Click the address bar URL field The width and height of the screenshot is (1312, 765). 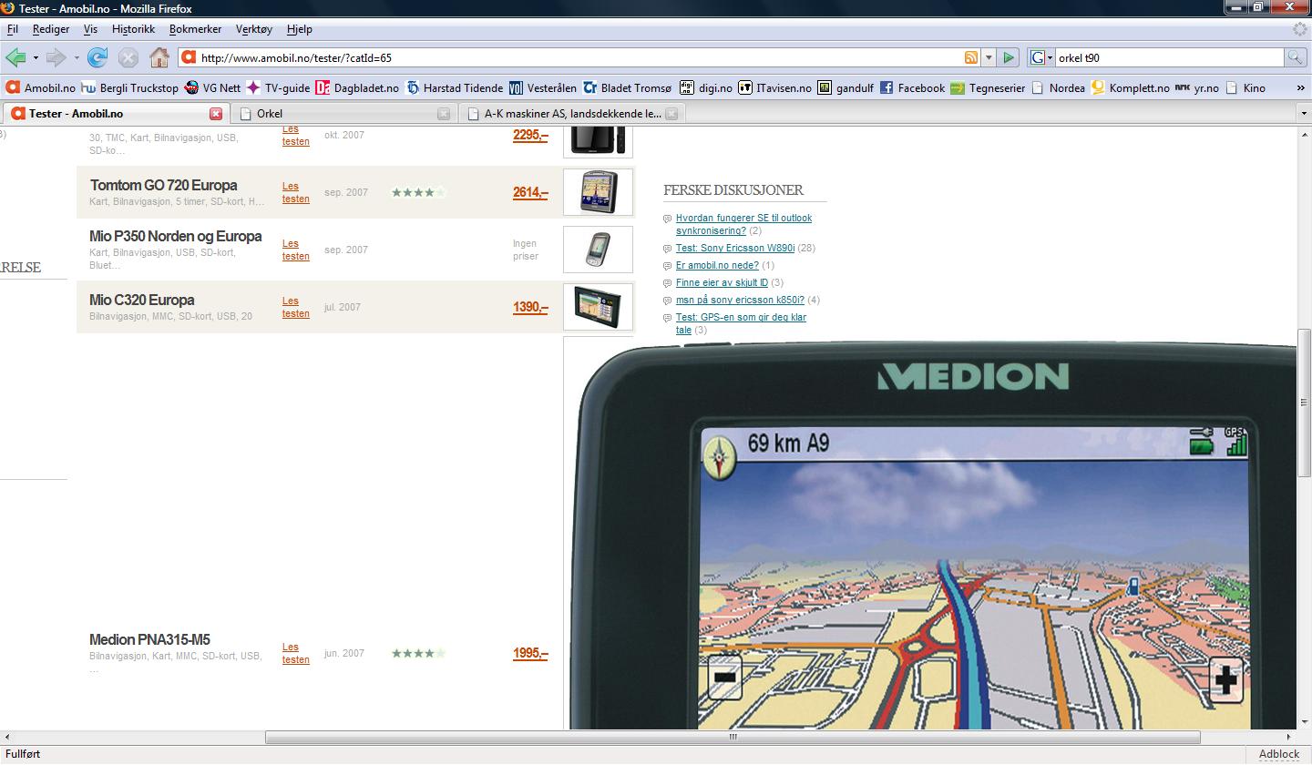[579, 57]
